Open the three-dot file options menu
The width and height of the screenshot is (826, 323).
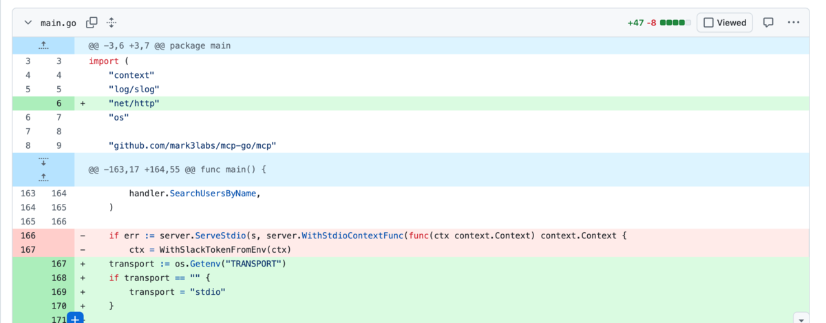[x=794, y=23]
